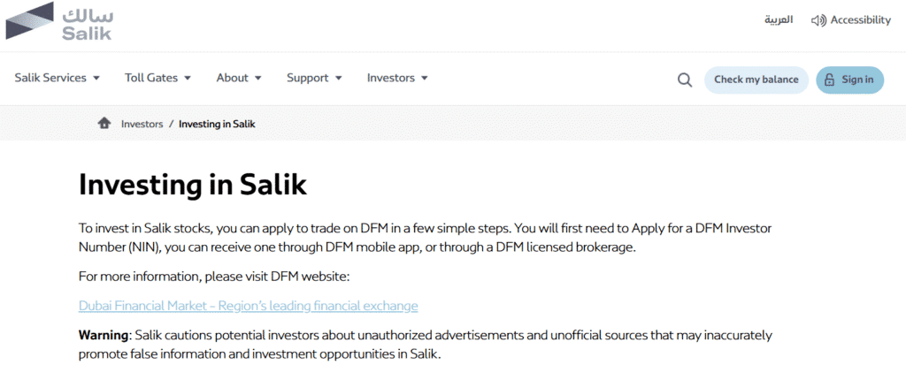Click the padlock icon on Sign in
This screenshot has height=380, width=906.
[x=829, y=80]
